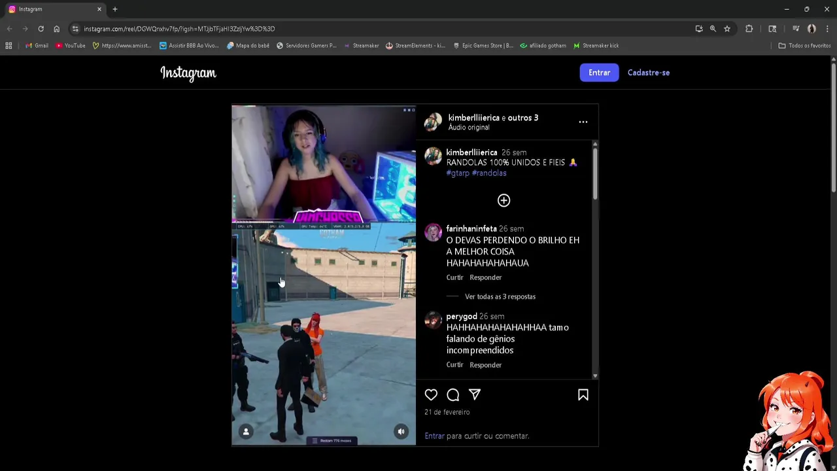
Task: Open the apps grid in bookmarks bar
Action: point(9,46)
